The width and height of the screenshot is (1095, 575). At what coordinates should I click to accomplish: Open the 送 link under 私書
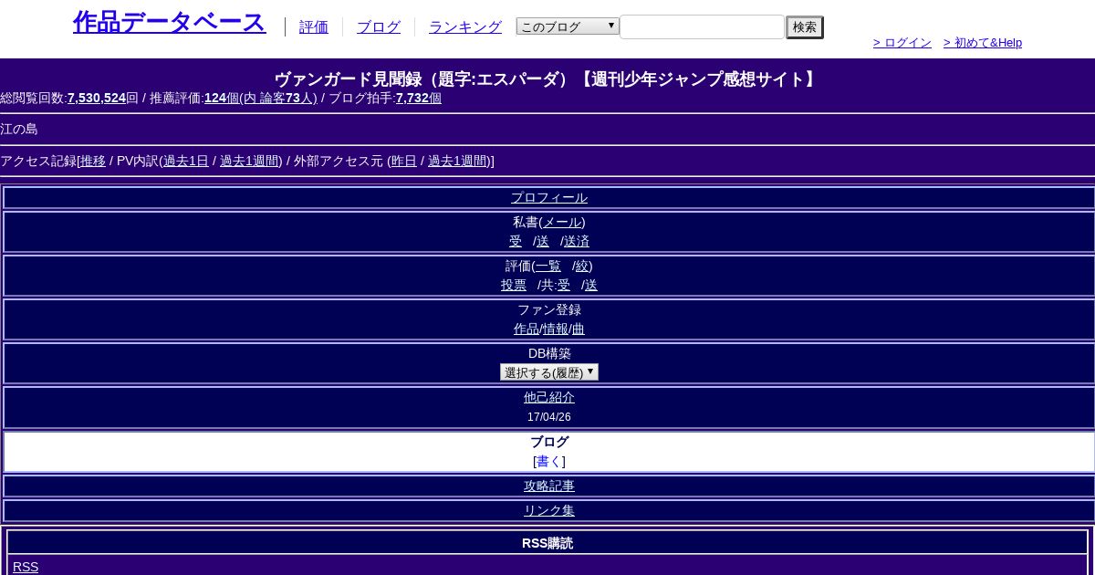543,241
